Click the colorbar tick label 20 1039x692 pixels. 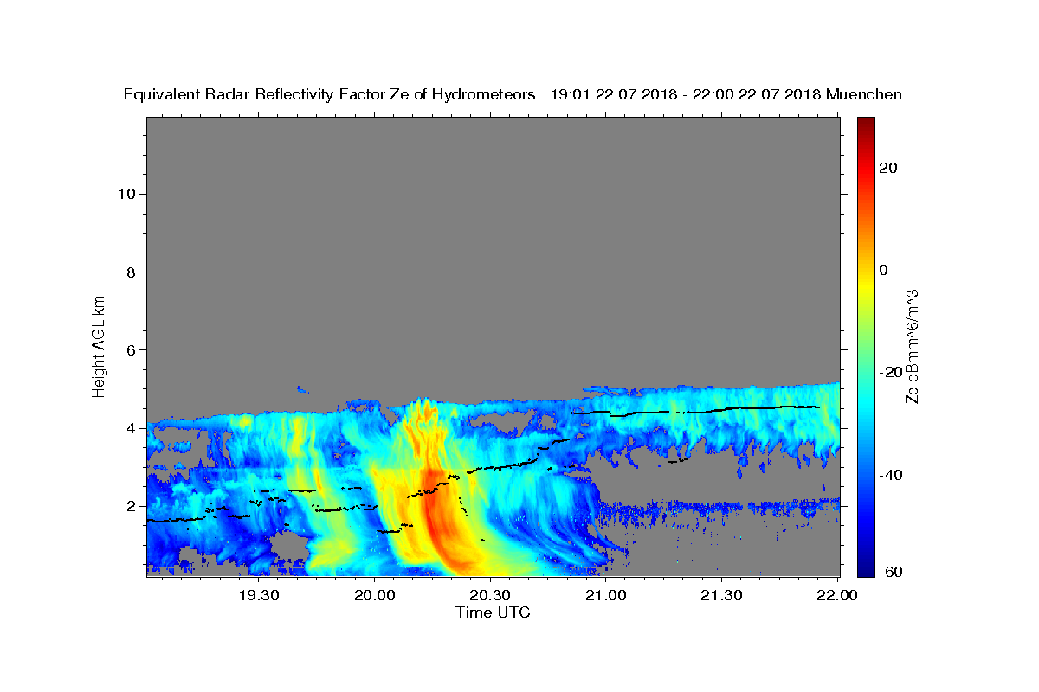pos(887,168)
